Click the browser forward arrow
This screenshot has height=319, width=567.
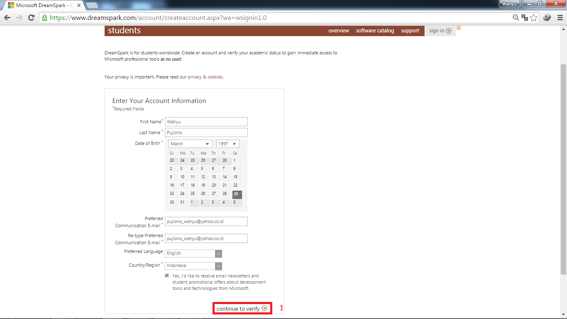(19, 17)
